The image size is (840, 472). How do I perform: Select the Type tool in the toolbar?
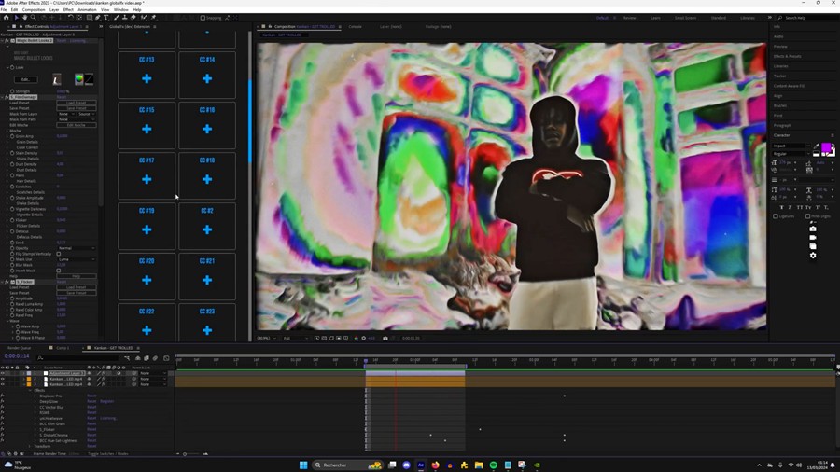tap(105, 17)
